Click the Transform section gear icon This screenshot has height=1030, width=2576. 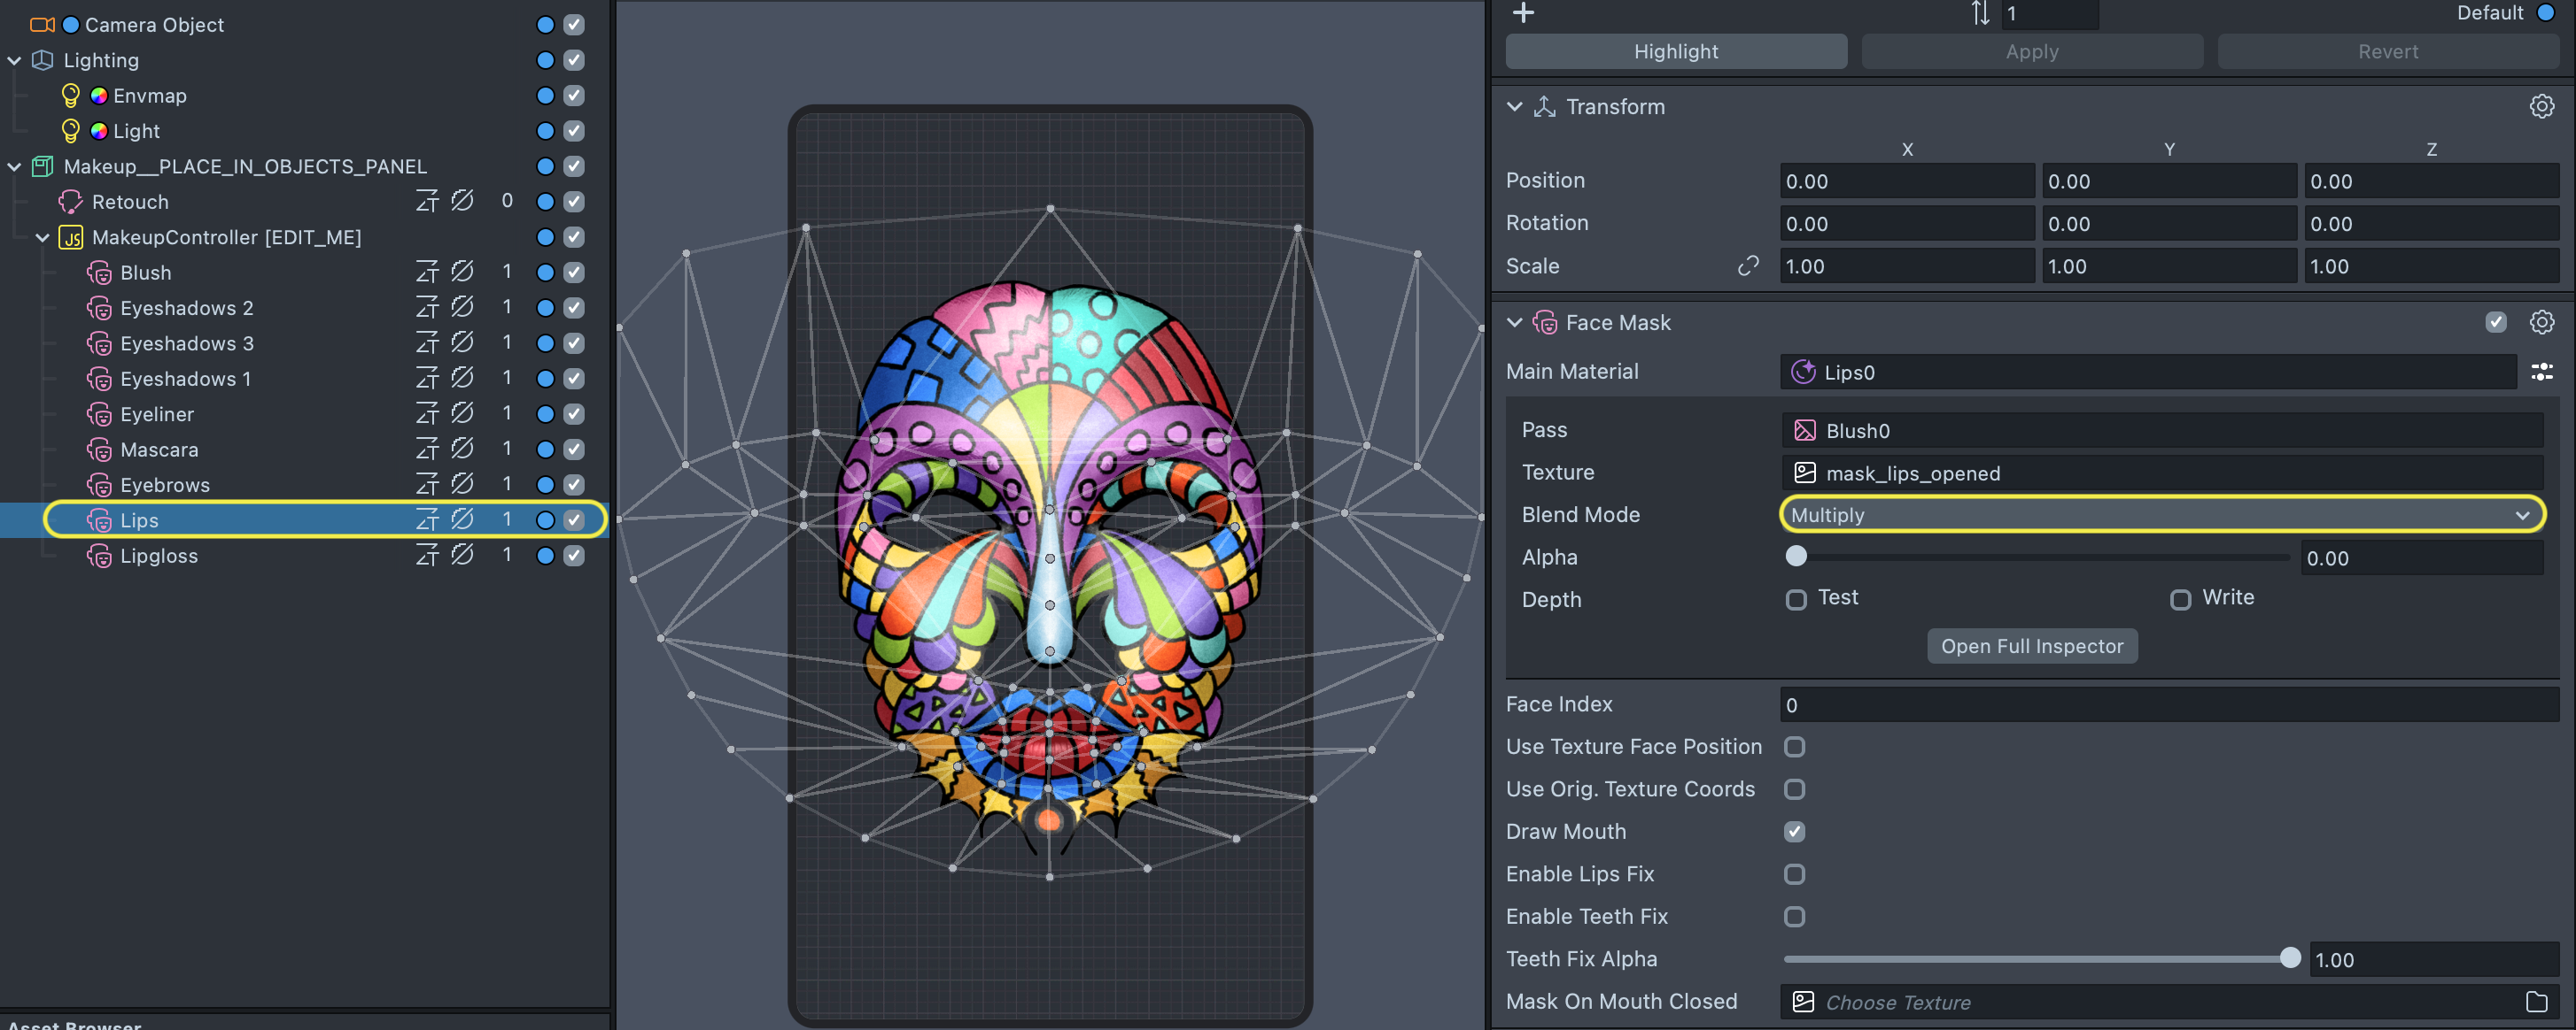click(2541, 107)
